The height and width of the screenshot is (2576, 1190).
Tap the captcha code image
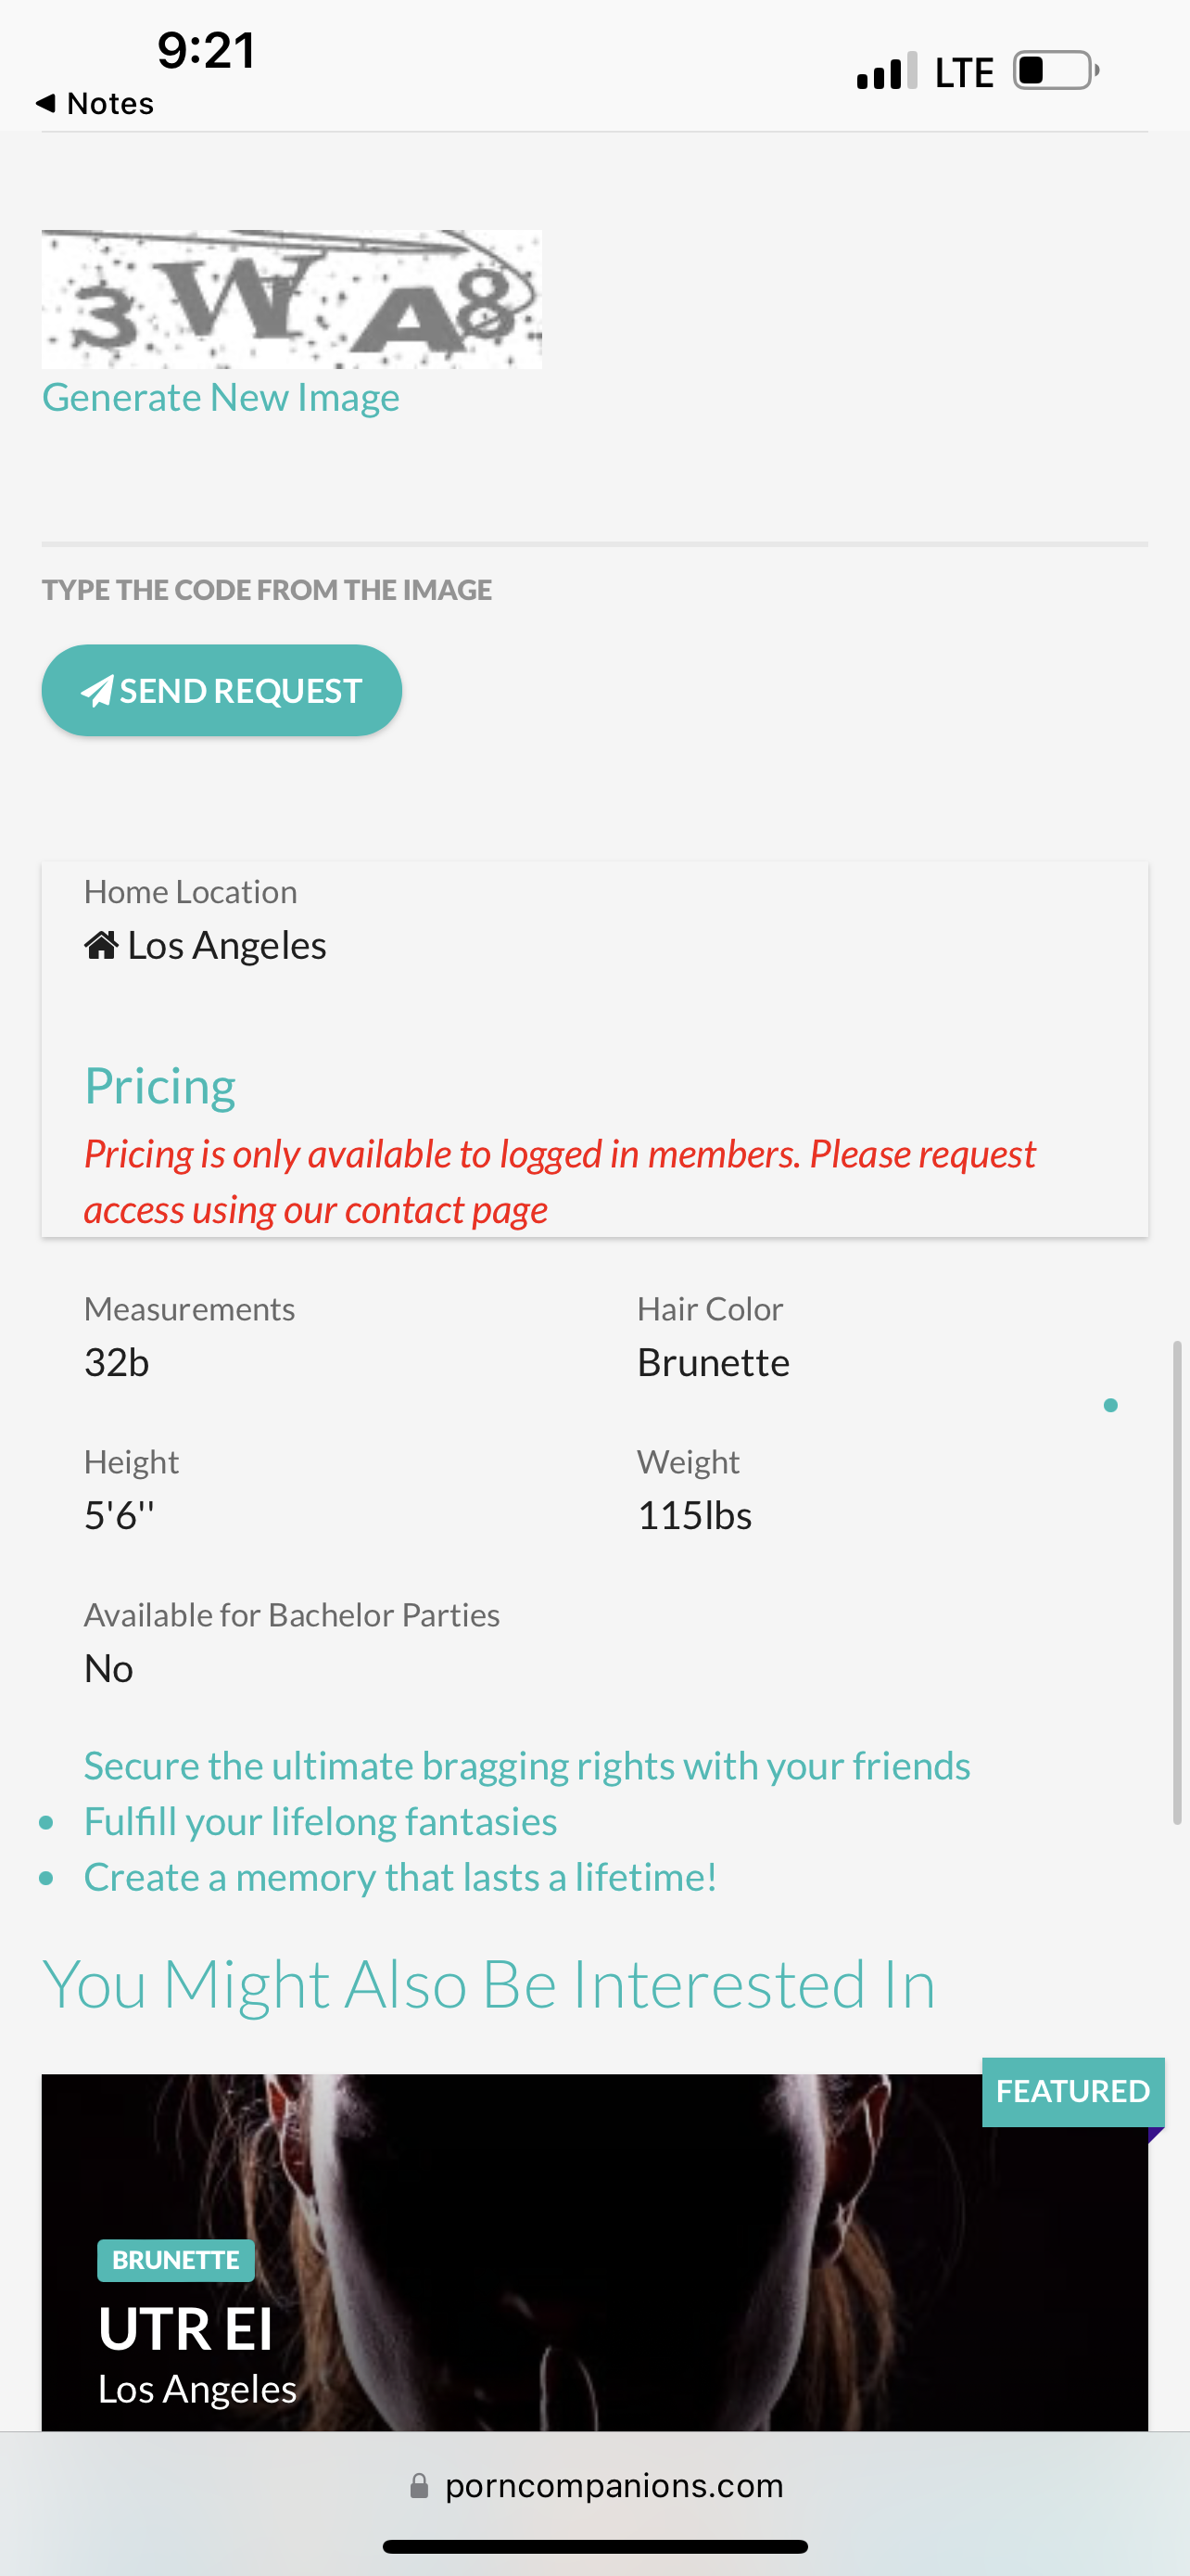(292, 299)
